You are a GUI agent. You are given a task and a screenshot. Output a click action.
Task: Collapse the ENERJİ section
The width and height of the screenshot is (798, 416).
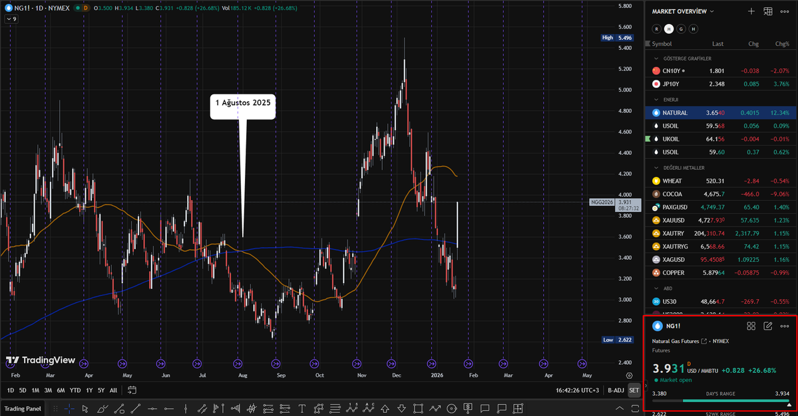(x=656, y=100)
